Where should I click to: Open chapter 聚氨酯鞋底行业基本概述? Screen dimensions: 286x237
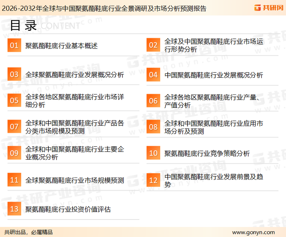[x=61, y=46]
